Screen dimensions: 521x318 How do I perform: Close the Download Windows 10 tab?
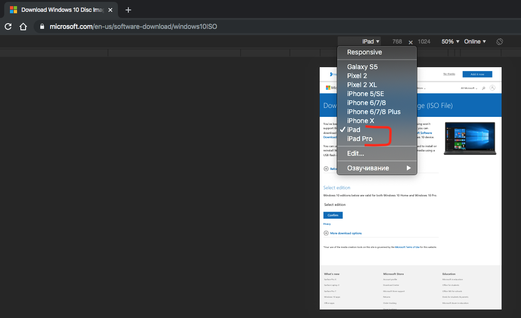tap(110, 10)
